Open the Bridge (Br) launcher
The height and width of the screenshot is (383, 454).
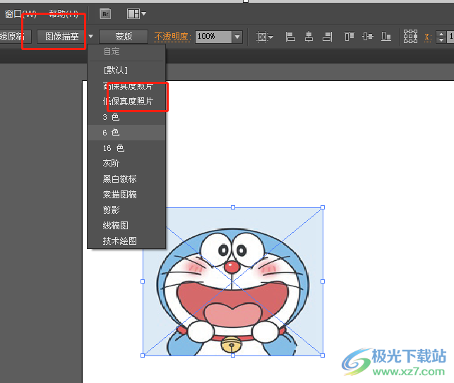[x=105, y=13]
